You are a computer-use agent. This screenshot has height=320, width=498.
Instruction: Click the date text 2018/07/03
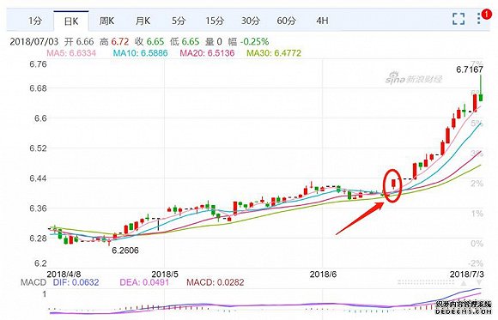[x=34, y=41]
